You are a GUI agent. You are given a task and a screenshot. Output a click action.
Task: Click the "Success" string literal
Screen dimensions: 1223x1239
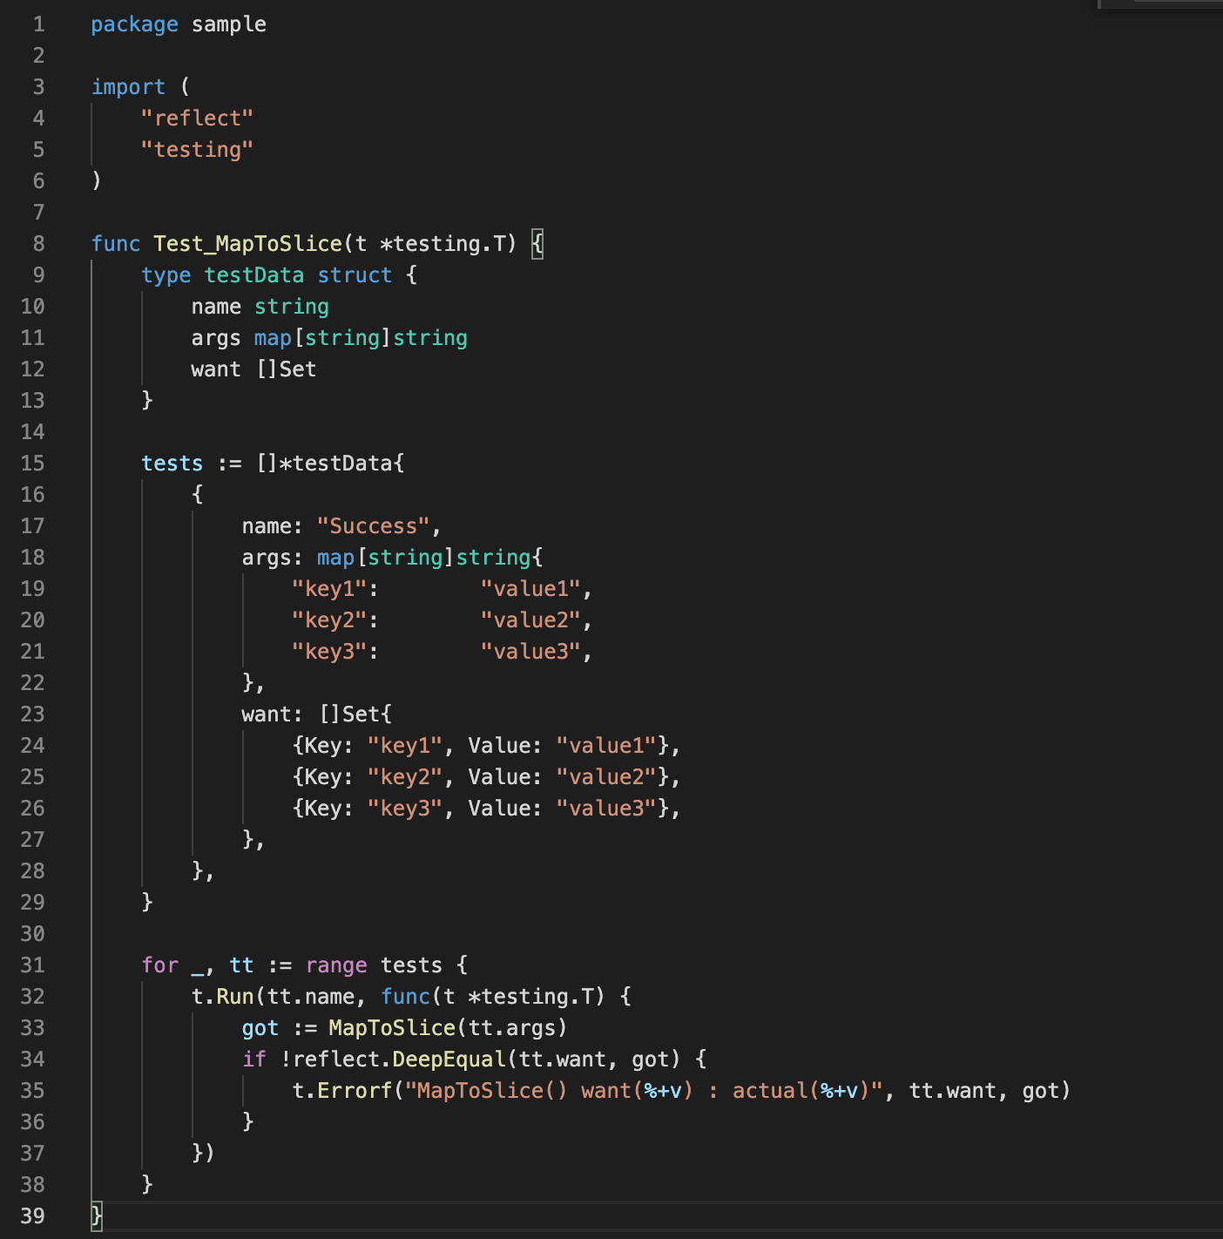(373, 526)
